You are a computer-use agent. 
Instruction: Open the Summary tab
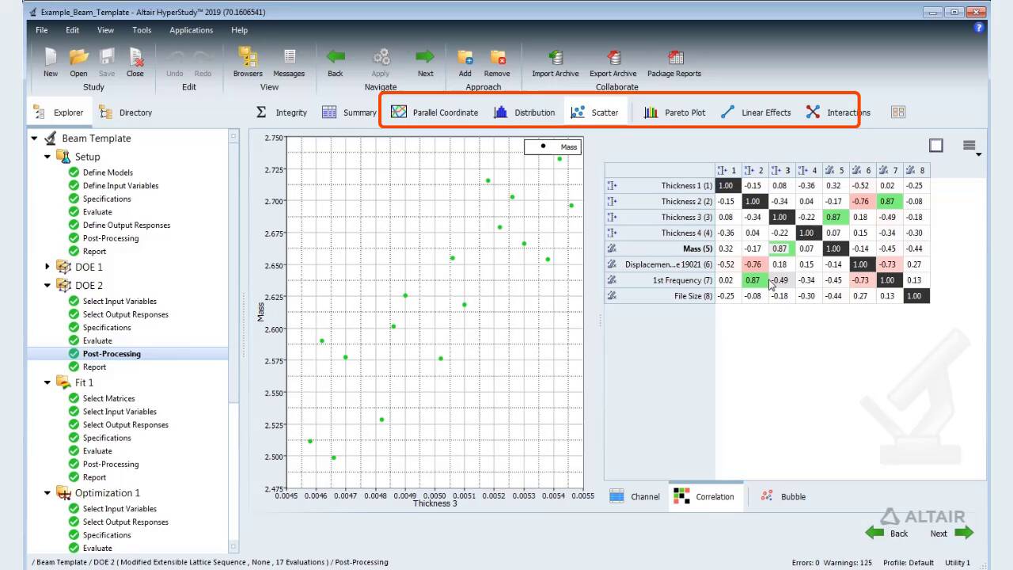tap(349, 112)
